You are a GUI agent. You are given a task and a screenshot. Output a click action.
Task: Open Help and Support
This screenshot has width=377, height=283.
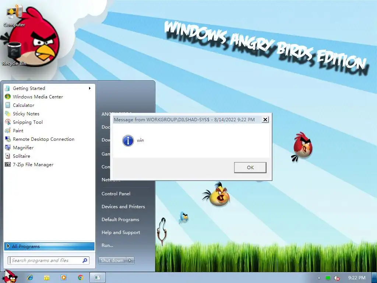coord(121,233)
